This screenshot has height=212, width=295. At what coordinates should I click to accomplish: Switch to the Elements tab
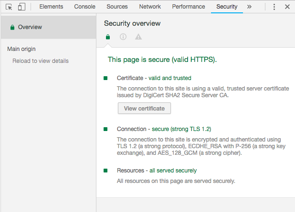tap(51, 7)
